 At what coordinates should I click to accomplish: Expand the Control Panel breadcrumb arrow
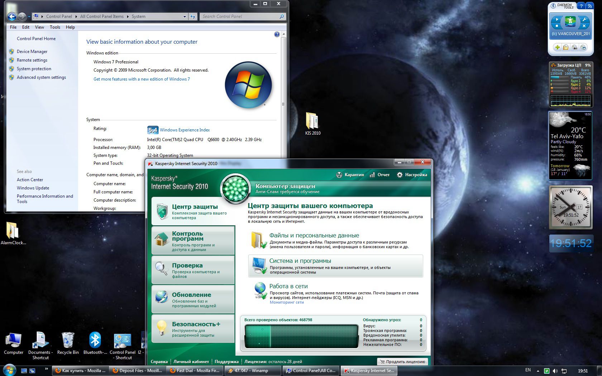coord(76,16)
